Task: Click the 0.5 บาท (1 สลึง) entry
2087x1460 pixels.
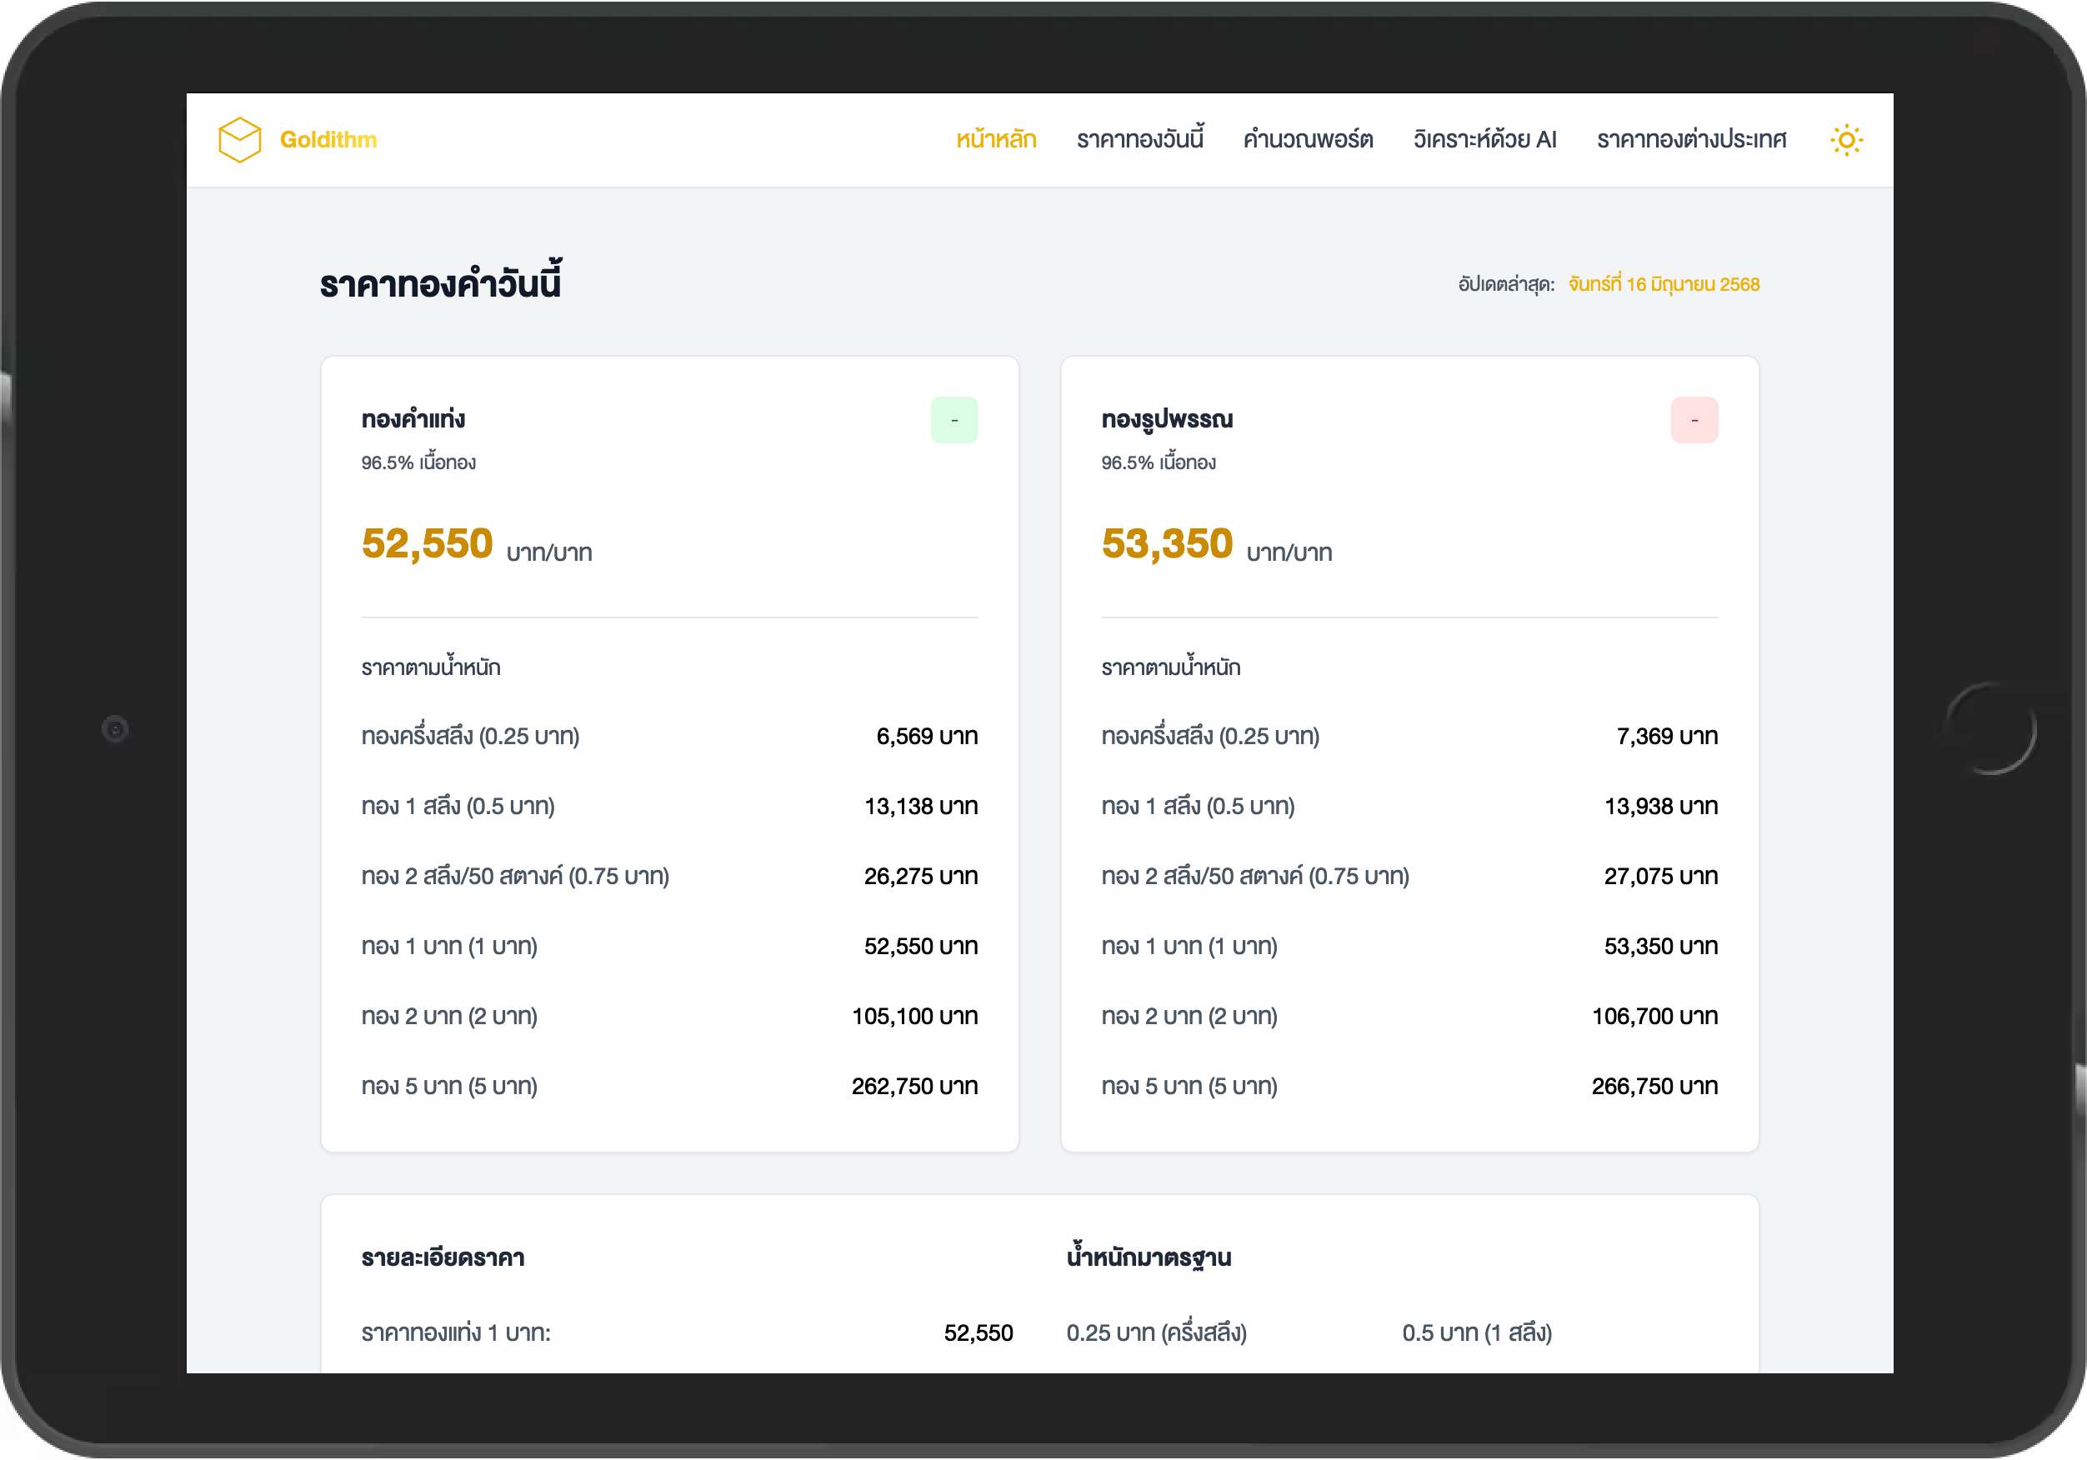Action: [1475, 1333]
